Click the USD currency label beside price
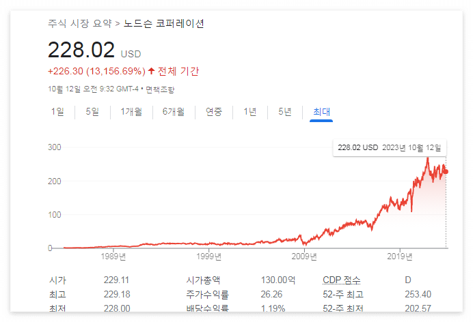This screenshot has width=473, height=322. [x=131, y=54]
